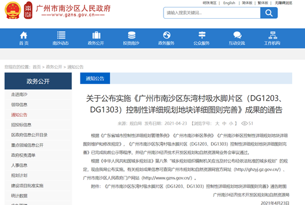Switch site language to English
This screenshot has height=205, width=305.
click(229, 3)
